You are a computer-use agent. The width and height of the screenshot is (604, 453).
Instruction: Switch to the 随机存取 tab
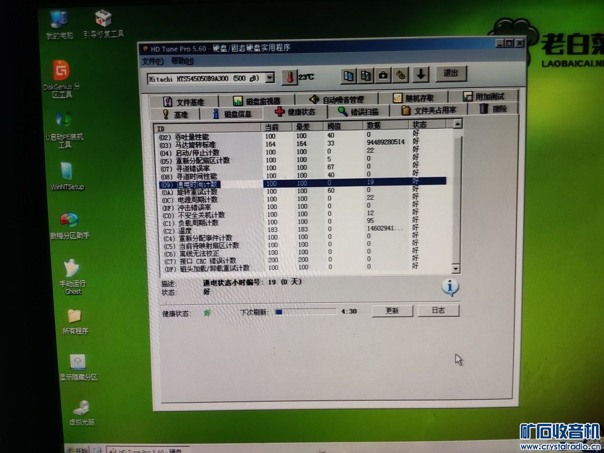point(413,98)
